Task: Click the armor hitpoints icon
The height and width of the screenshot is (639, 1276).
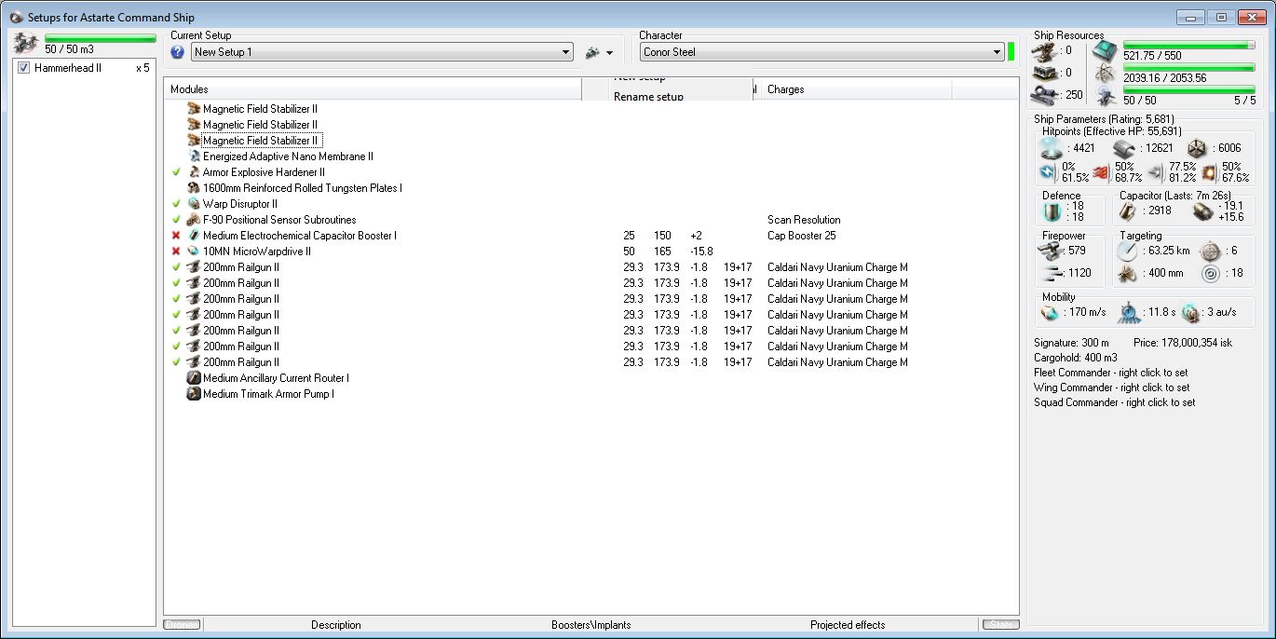Action: tap(1123, 148)
